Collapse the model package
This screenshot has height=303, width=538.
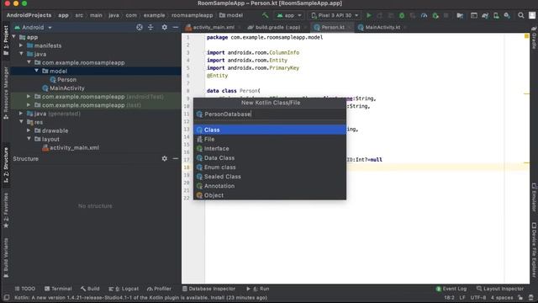pos(36,71)
